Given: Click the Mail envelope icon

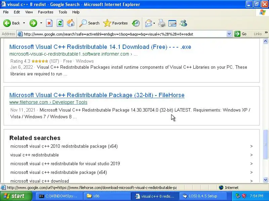Looking at the screenshot, I should pyautogui.click(x=148, y=23).
